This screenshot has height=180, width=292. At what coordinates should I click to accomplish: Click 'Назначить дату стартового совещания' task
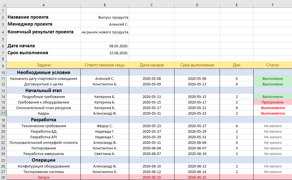coord(44,78)
